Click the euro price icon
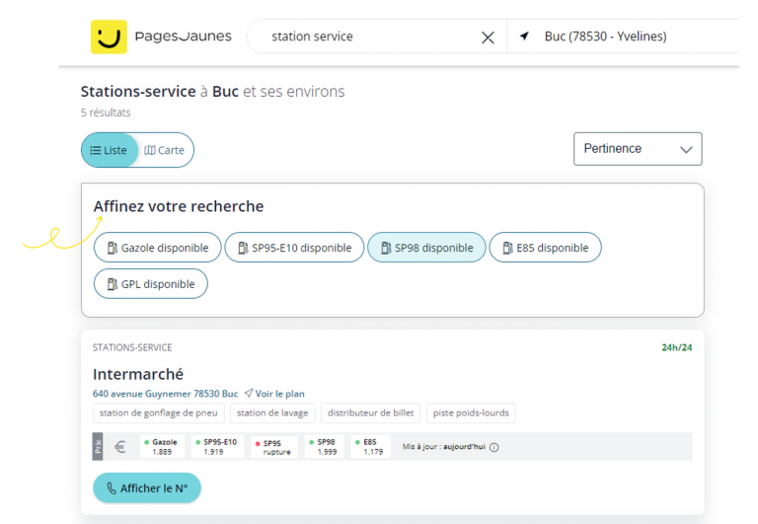 (x=119, y=447)
